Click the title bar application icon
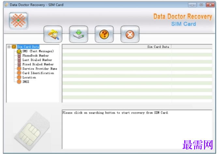 click(7, 5)
